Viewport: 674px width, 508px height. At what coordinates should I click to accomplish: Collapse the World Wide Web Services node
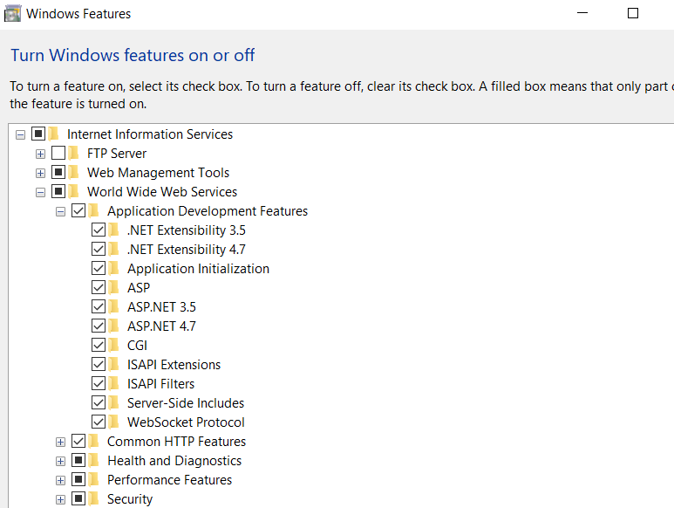coord(40,192)
